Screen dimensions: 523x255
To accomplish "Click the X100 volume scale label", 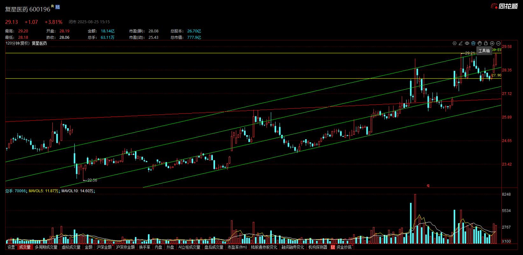I will tap(506, 242).
